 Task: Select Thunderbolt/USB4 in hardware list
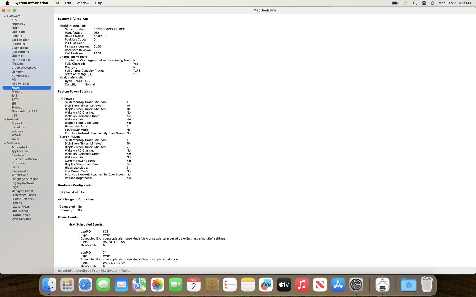tap(24, 111)
